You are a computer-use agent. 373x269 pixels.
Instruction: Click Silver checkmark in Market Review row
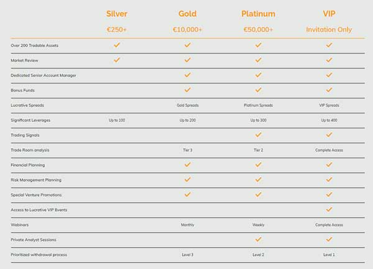pos(116,60)
